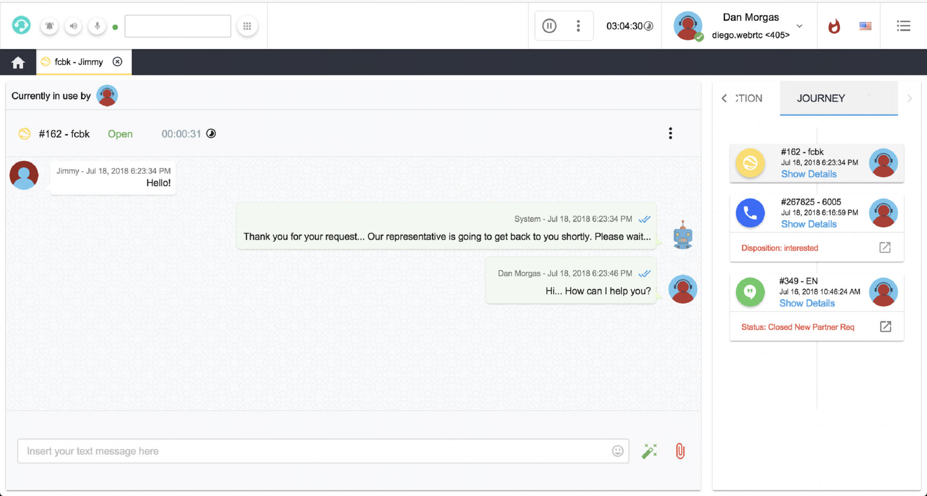Image resolution: width=927 pixels, height=496 pixels.
Task: Click the flame icon near the profile
Action: pos(834,26)
